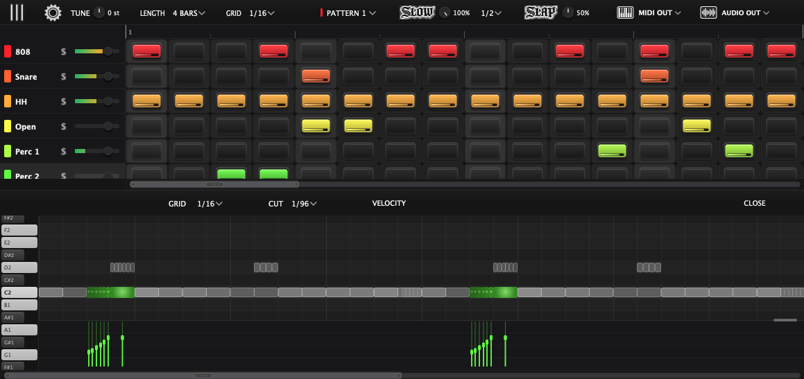The width and height of the screenshot is (804, 379).
Task: Select the Open track name
Action: point(26,127)
